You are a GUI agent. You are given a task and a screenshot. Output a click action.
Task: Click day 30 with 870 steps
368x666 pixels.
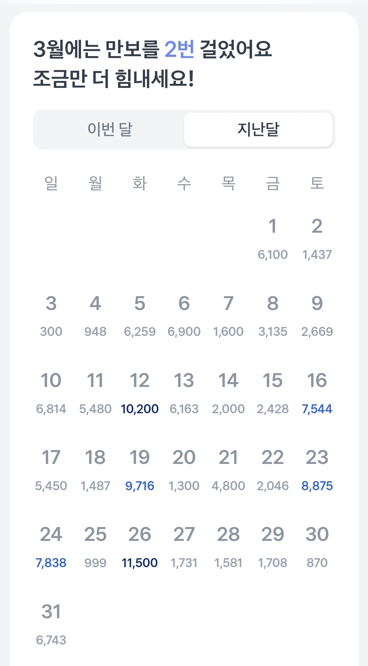[x=317, y=547]
